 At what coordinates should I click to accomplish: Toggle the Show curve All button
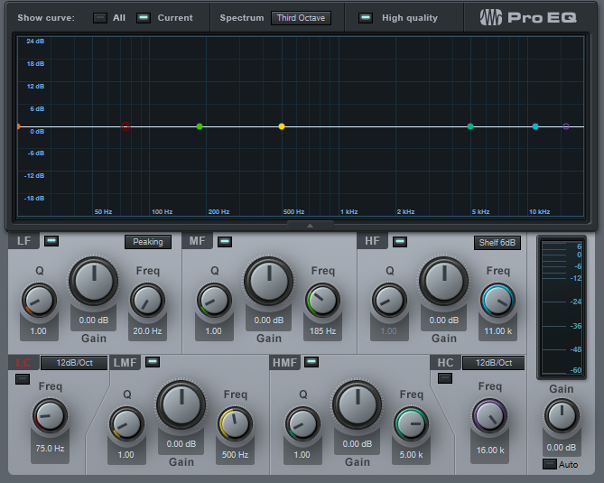coord(100,18)
